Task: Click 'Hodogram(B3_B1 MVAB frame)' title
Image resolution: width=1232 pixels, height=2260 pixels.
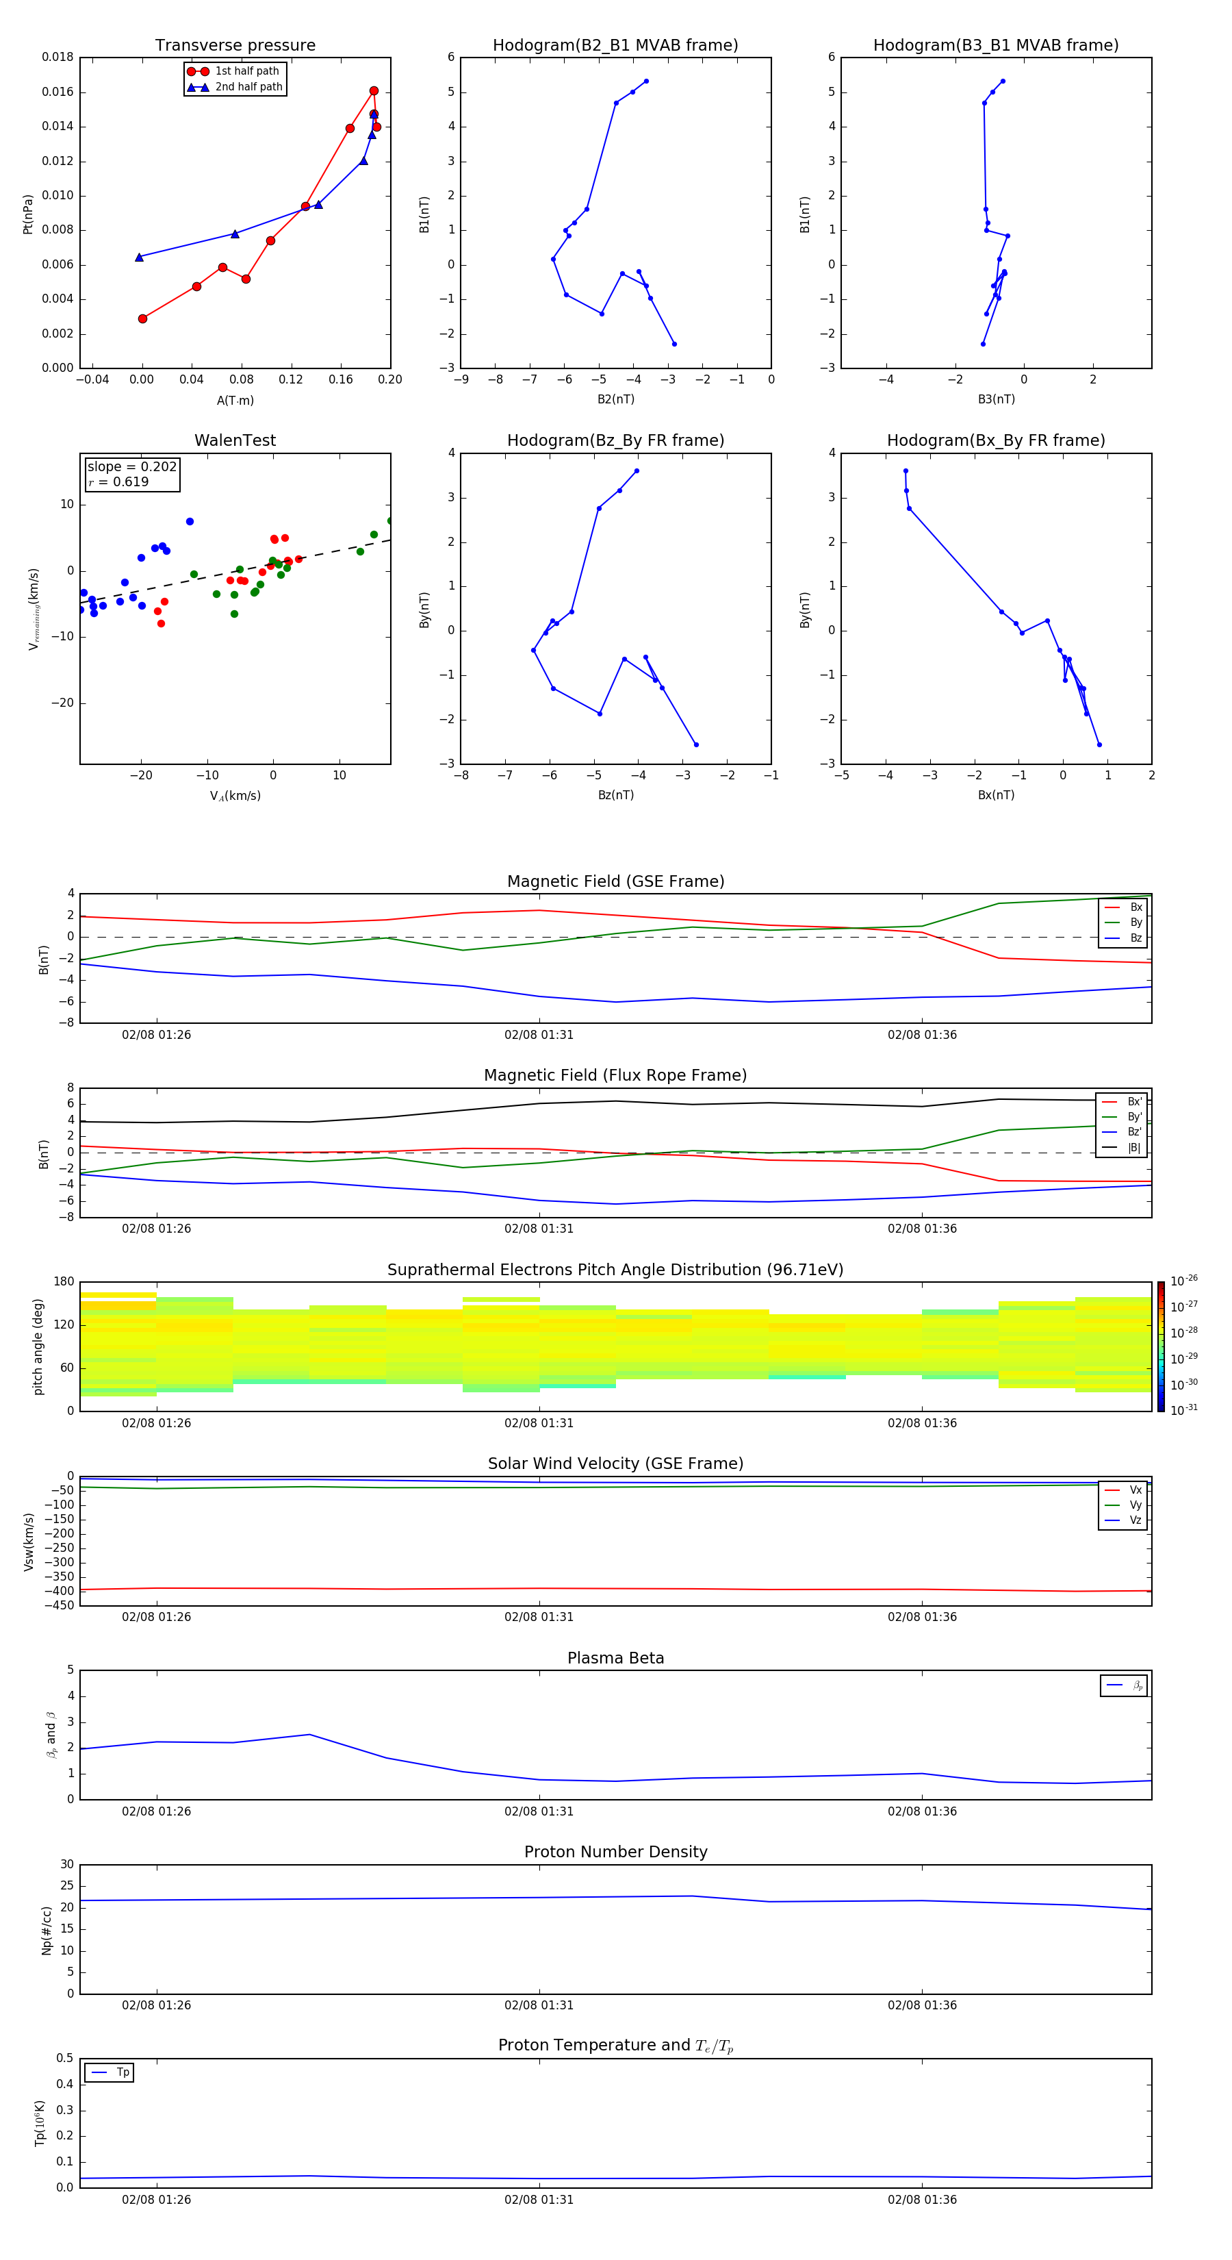Action: (x=996, y=45)
